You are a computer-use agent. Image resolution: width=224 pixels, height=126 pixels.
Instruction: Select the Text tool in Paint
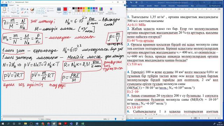coord(27,9)
